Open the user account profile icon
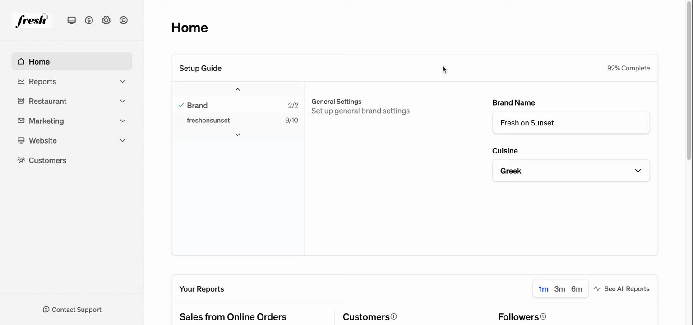693x325 pixels. 124,20
